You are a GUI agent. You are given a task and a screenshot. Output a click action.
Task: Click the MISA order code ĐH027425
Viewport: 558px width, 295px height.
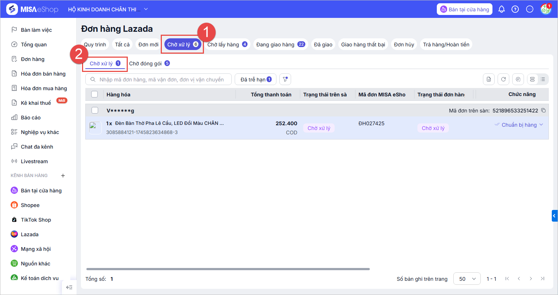pos(371,123)
